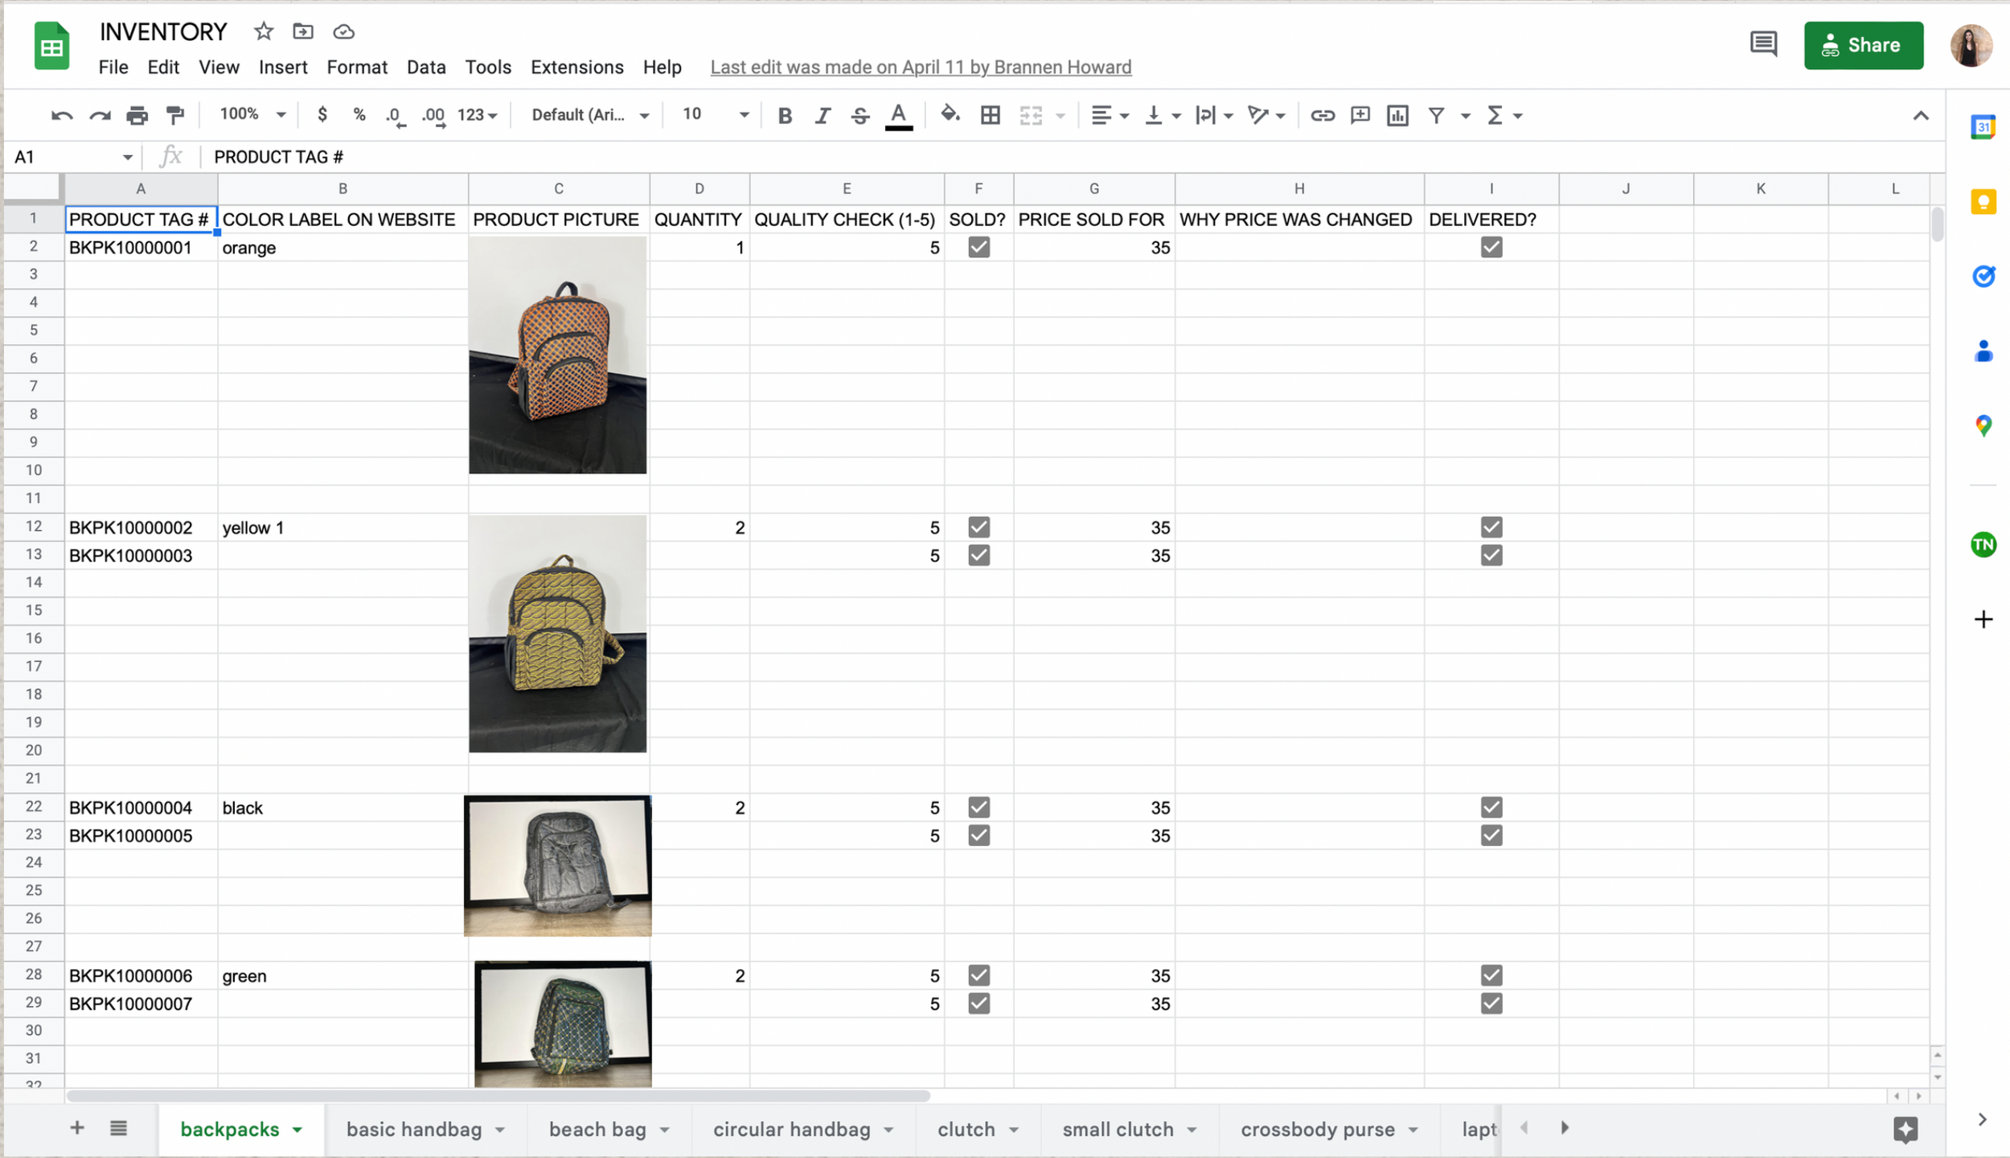Open the borders tool
Screen dimensions: 2010x1158
[990, 115]
